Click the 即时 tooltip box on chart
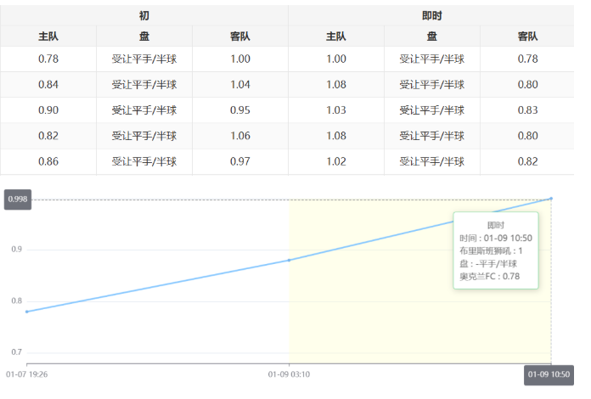 [496, 250]
